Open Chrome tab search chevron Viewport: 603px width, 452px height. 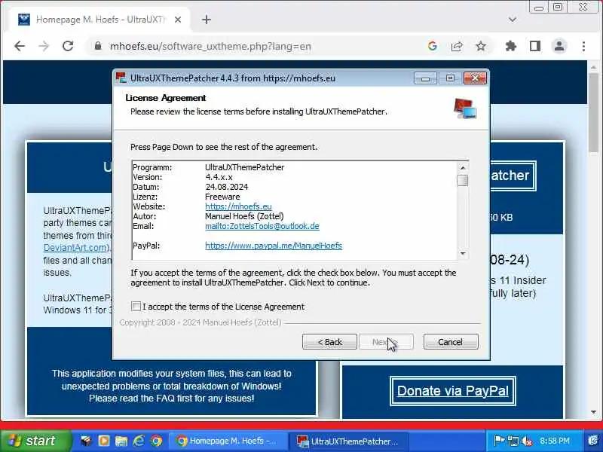tap(513, 20)
